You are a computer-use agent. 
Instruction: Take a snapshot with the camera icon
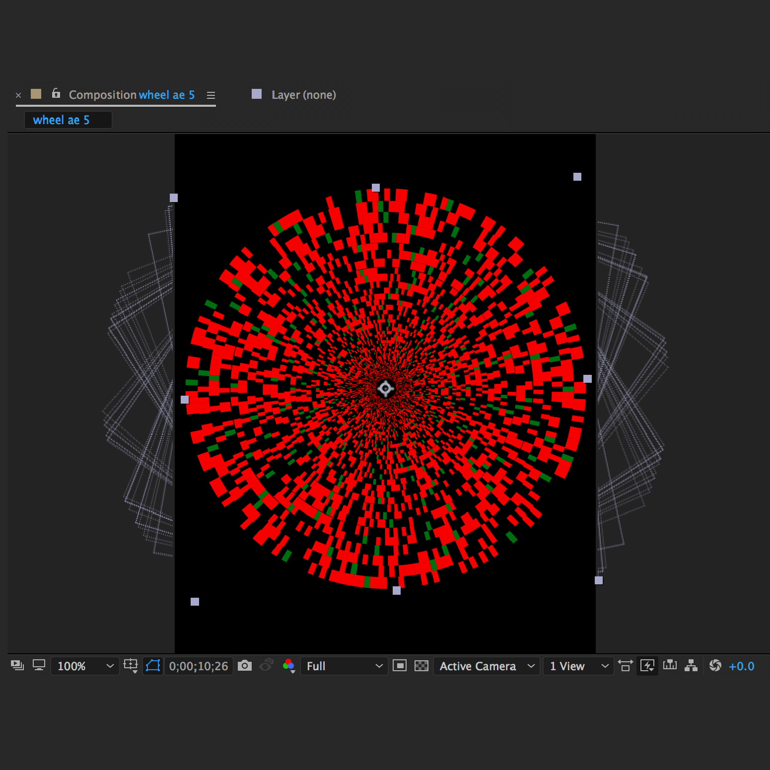[x=245, y=666]
